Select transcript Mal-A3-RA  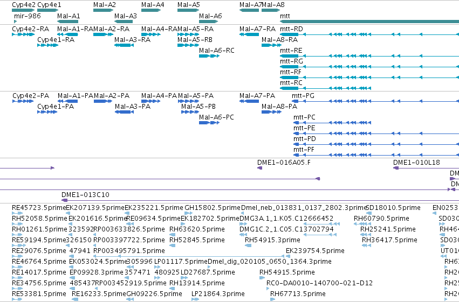[124, 45]
